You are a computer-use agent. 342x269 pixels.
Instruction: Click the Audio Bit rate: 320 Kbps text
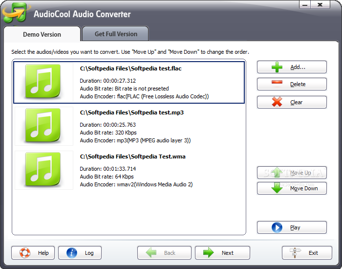pos(108,133)
